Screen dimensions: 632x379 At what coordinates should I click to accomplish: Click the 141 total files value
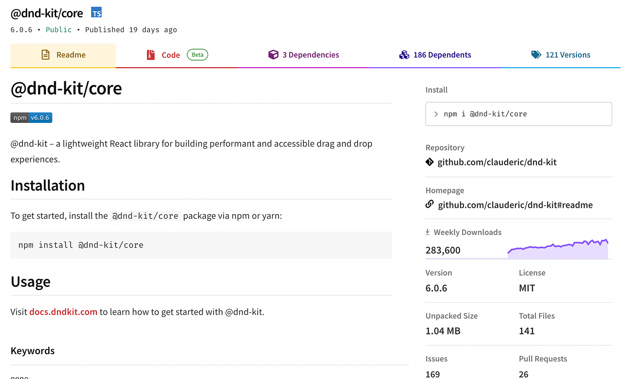click(527, 331)
